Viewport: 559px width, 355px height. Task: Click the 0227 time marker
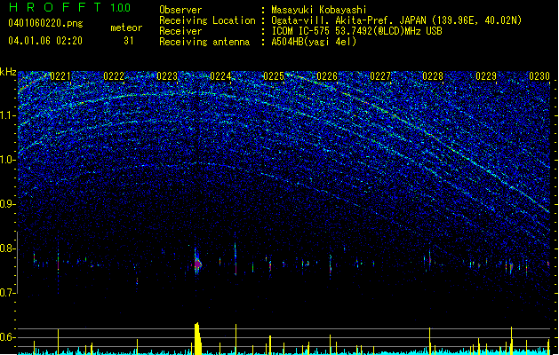(x=380, y=76)
